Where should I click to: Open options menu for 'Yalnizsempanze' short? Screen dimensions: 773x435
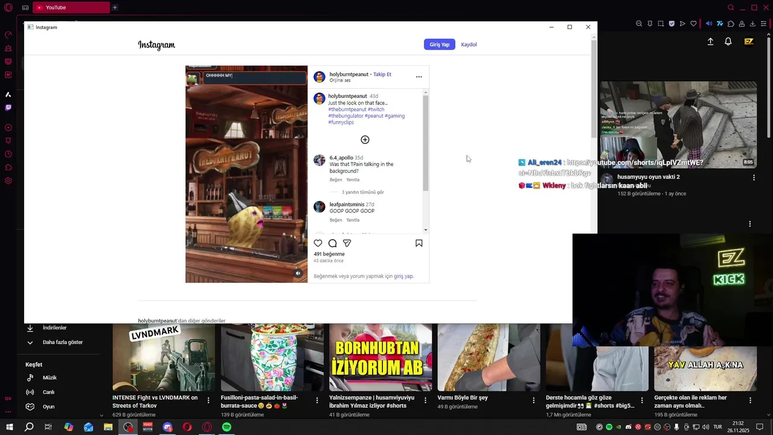pos(425,400)
